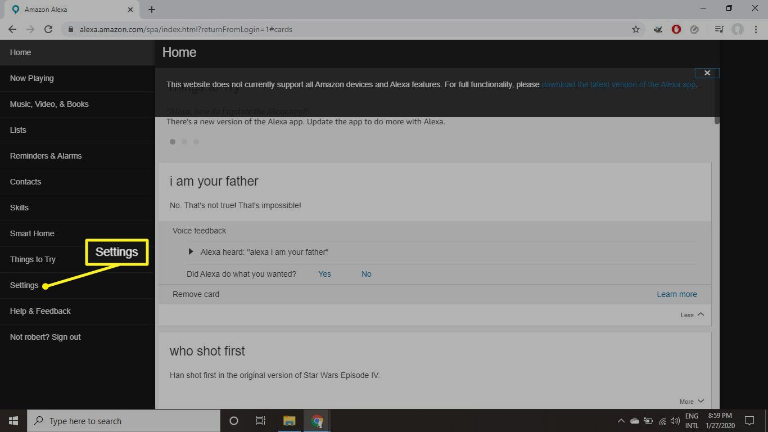Open the ENG INTL language indicator

click(x=692, y=421)
